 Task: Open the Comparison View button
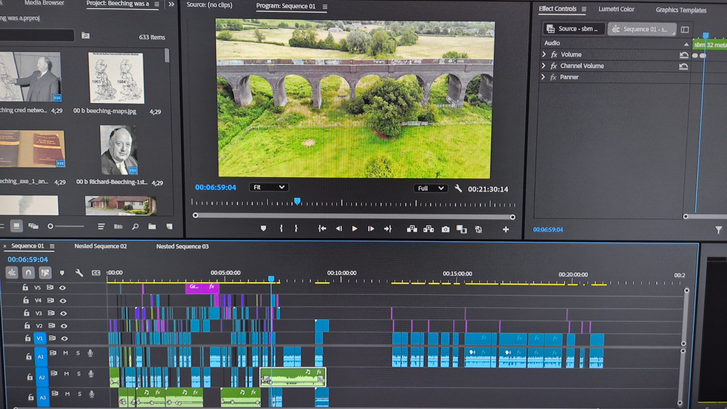point(462,229)
